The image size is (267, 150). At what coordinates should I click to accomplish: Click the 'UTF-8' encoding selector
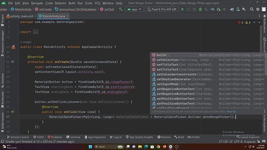pyautogui.click(x=238, y=142)
